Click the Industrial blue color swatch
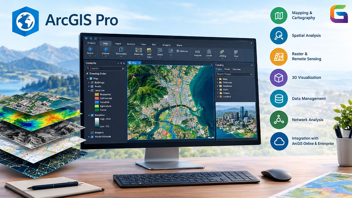The image size is (352, 198). tap(97, 102)
